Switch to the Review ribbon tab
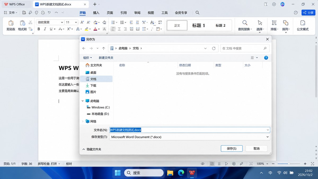318x179 pixels. point(137,12)
